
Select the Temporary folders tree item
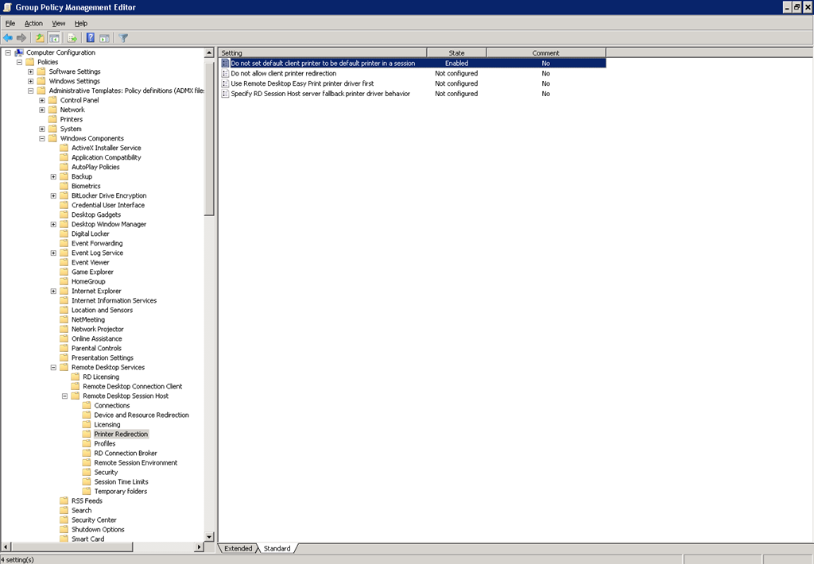tap(121, 492)
